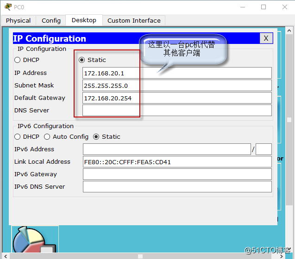The width and height of the screenshot is (295, 259).
Task: Choose the IPv6 Auto Config option
Action: [x=47, y=136]
